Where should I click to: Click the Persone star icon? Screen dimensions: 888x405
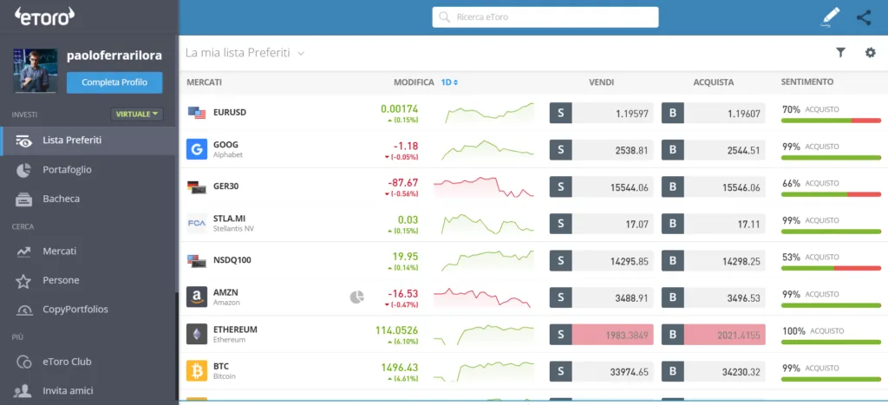[23, 281]
